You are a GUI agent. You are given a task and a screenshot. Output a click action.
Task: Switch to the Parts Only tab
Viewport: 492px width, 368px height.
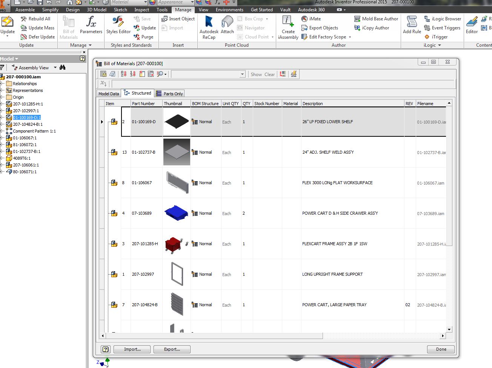169,94
